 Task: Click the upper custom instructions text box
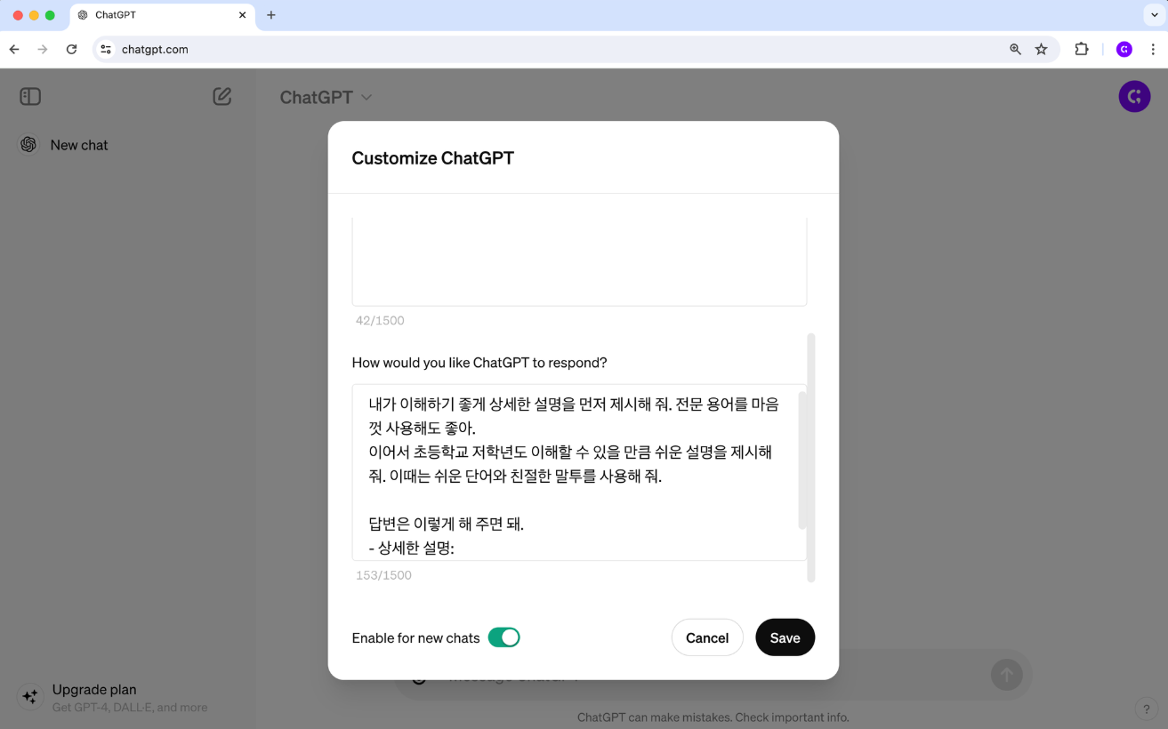[x=579, y=261]
